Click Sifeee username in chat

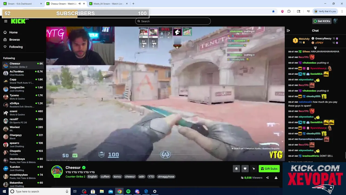tap(306, 51)
